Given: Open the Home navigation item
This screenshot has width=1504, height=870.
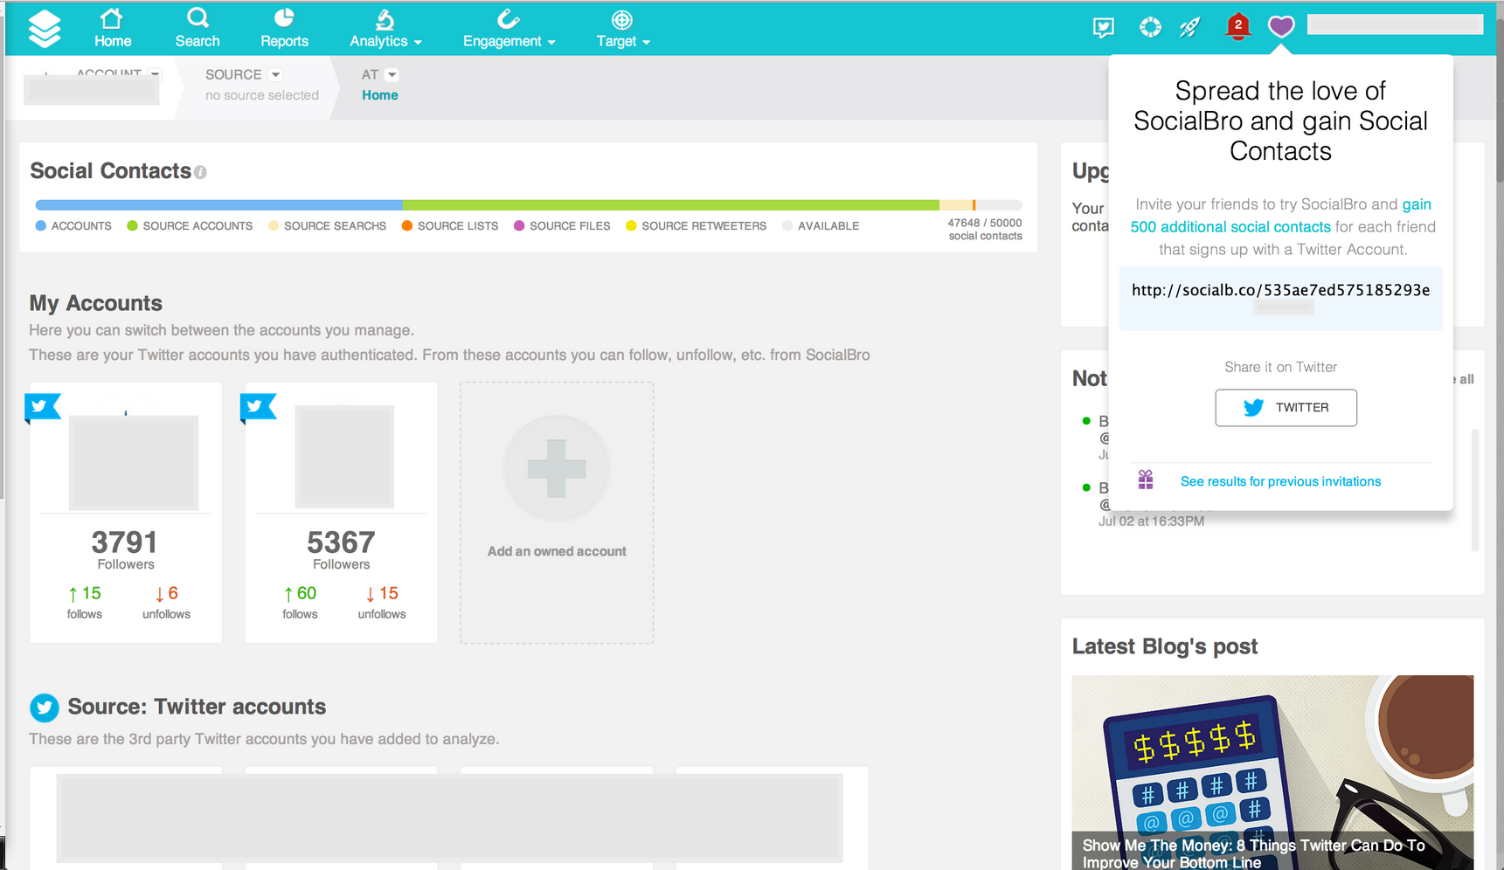Looking at the screenshot, I should pos(113,29).
